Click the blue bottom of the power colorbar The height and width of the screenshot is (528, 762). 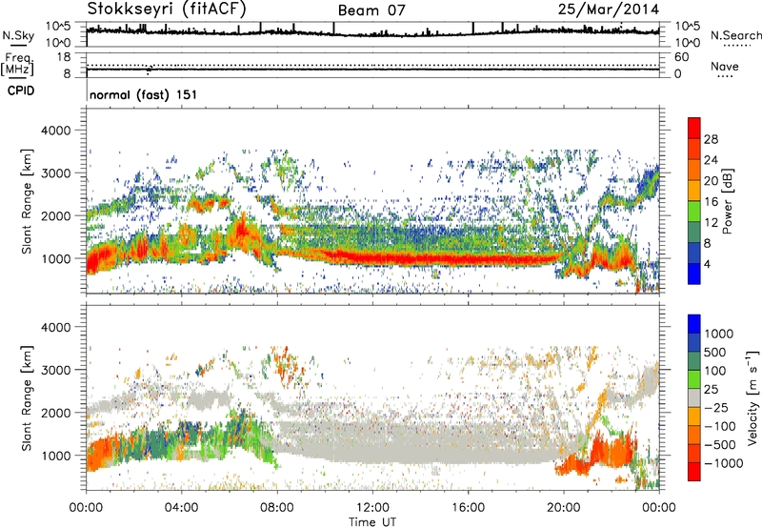[694, 274]
